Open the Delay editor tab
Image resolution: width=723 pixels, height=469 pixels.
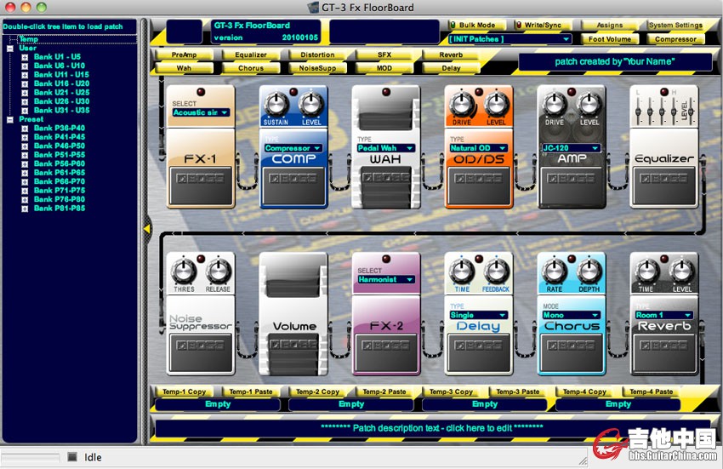[451, 68]
